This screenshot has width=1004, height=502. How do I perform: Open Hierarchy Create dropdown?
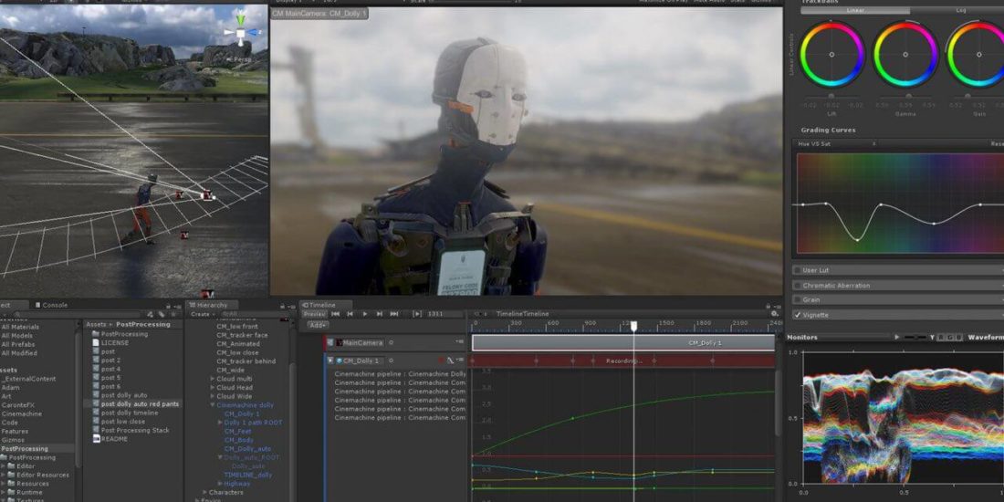(203, 314)
